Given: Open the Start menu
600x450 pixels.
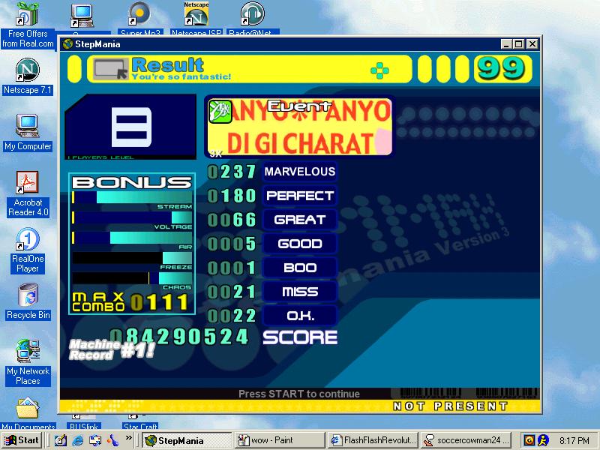Looking at the screenshot, I should pos(22,440).
